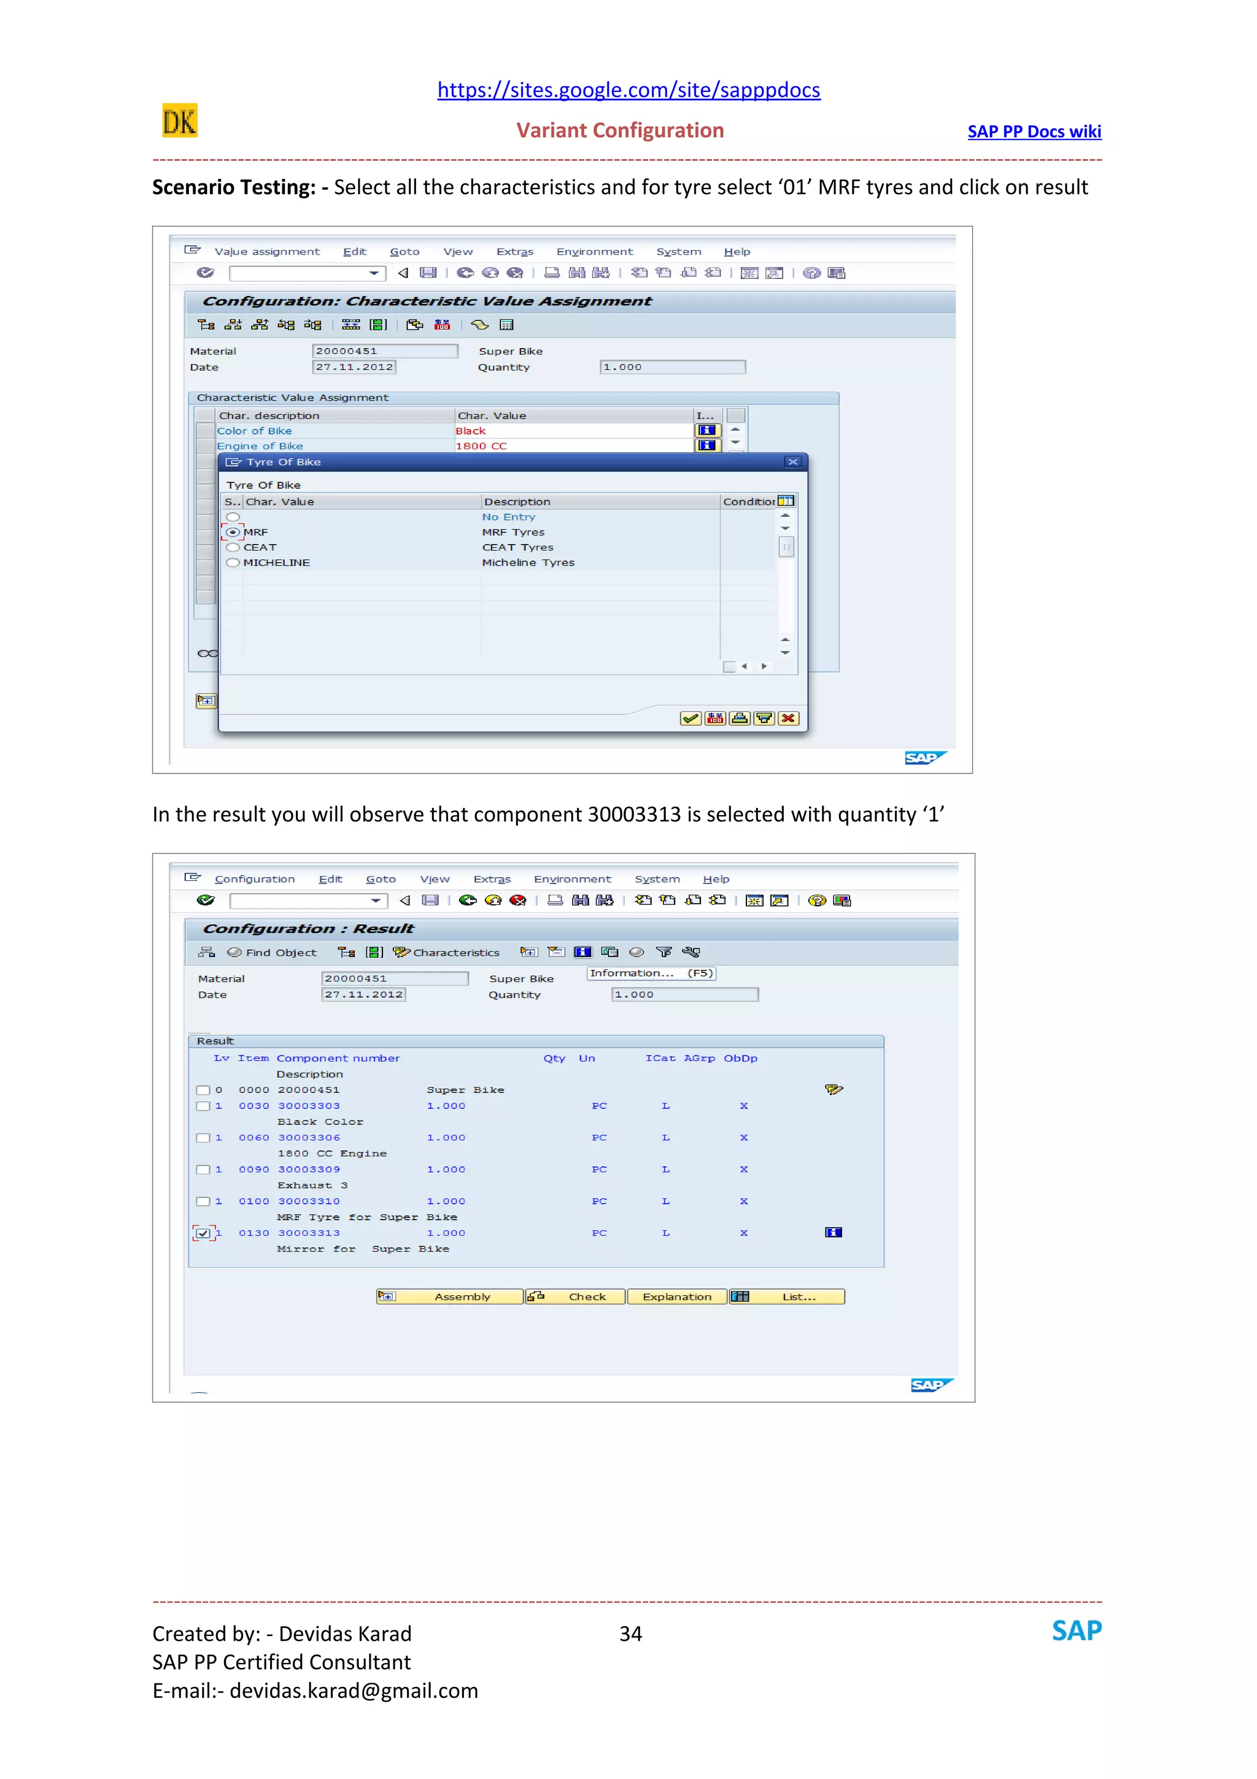
Task: Click yellow Exit icon in Result window
Action: pos(493,901)
